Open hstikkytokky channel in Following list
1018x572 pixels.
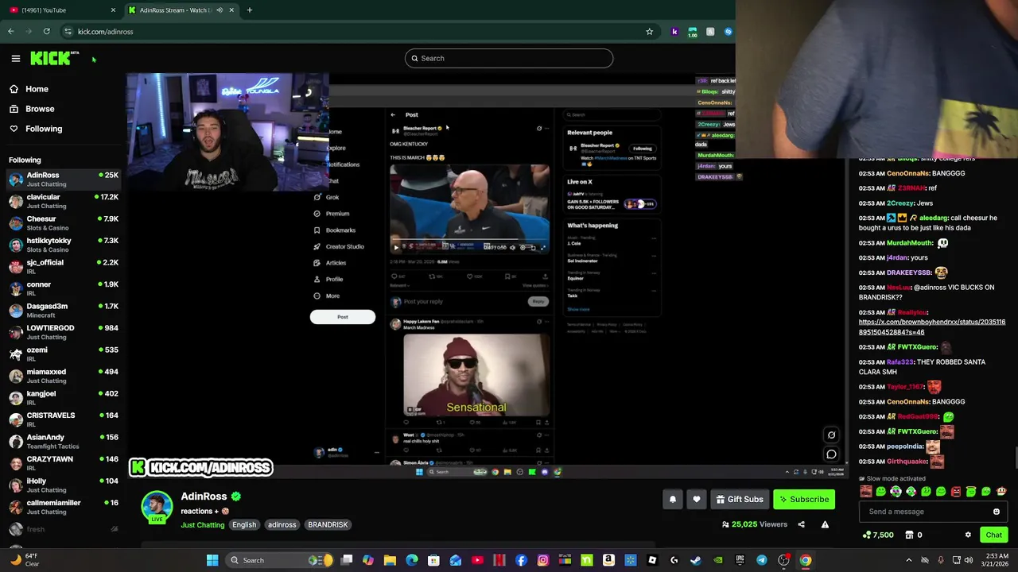(x=64, y=245)
